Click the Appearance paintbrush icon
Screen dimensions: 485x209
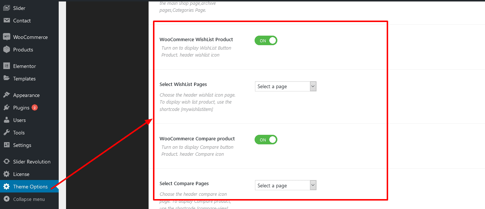pyautogui.click(x=6, y=95)
